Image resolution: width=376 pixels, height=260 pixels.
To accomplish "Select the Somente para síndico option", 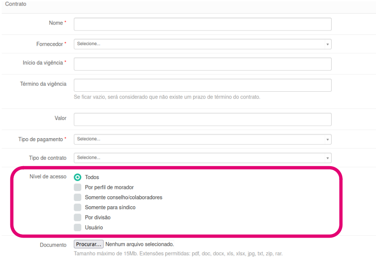I will click(x=77, y=207).
